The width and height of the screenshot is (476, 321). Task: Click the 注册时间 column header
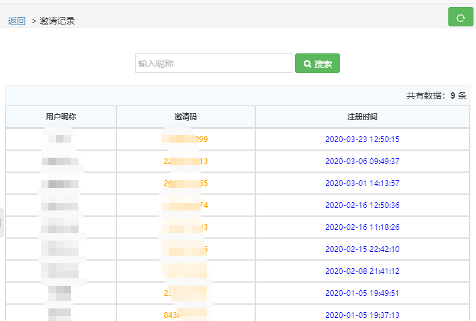[x=362, y=117]
